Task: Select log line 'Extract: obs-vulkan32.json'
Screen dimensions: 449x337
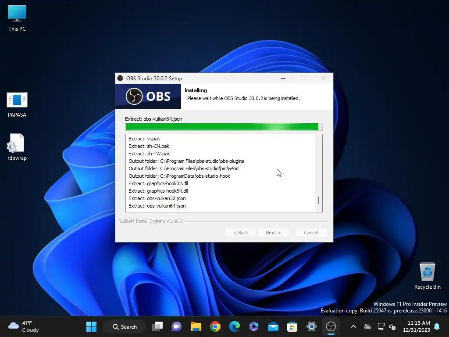Action: point(157,198)
